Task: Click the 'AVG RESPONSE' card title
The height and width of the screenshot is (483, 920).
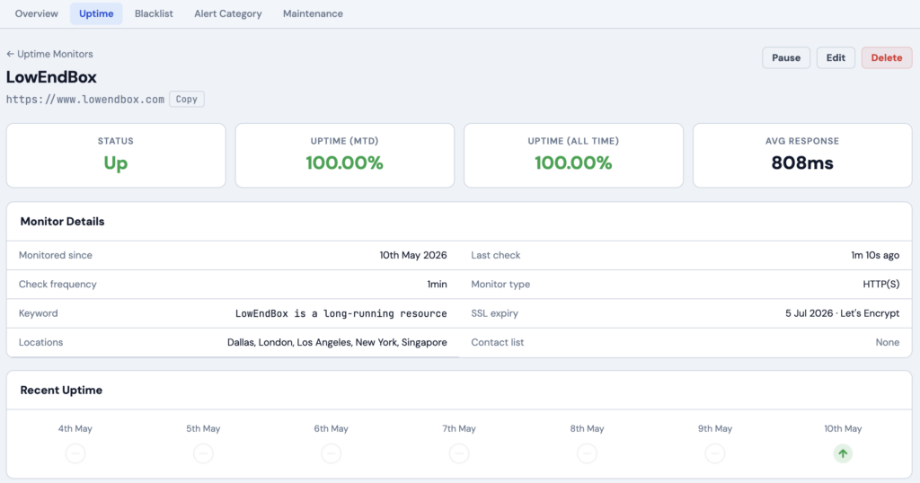Action: point(802,141)
